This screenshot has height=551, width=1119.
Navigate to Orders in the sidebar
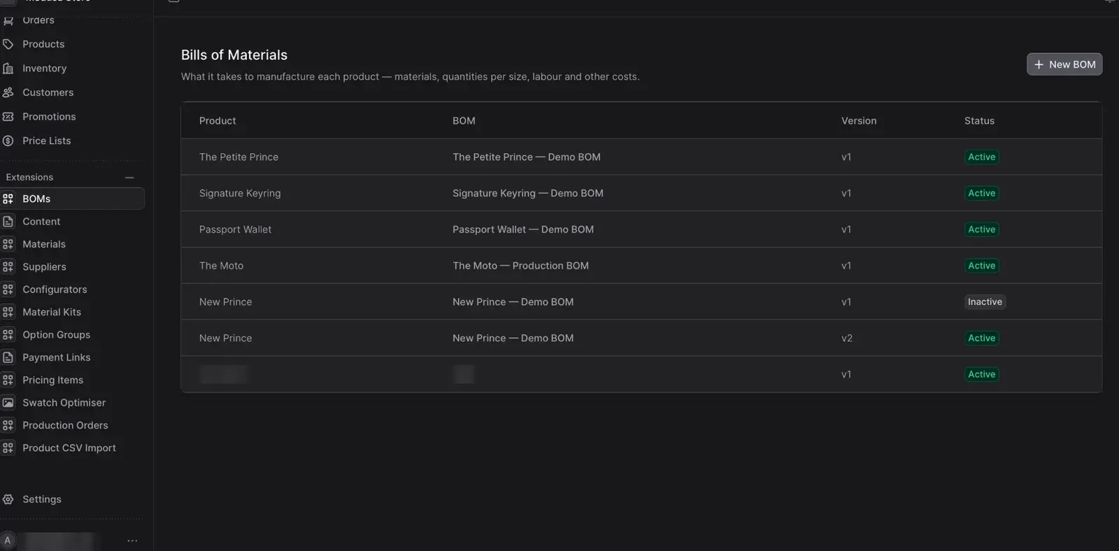(38, 20)
